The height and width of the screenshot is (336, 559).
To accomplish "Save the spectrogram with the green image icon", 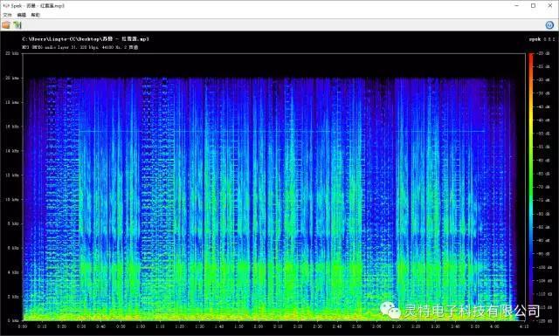I will point(17,25).
